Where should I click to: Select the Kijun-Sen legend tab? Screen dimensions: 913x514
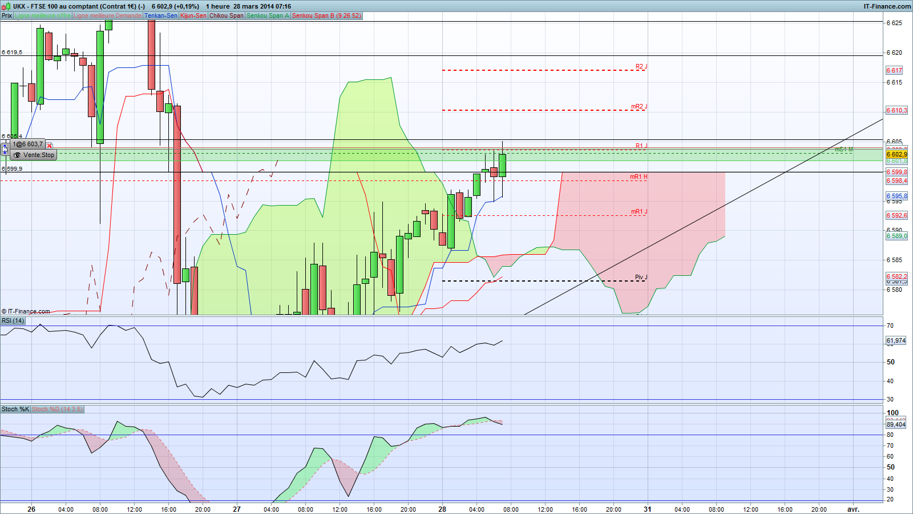click(193, 15)
